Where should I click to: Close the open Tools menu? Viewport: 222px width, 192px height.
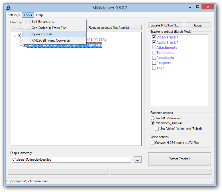(x=28, y=15)
